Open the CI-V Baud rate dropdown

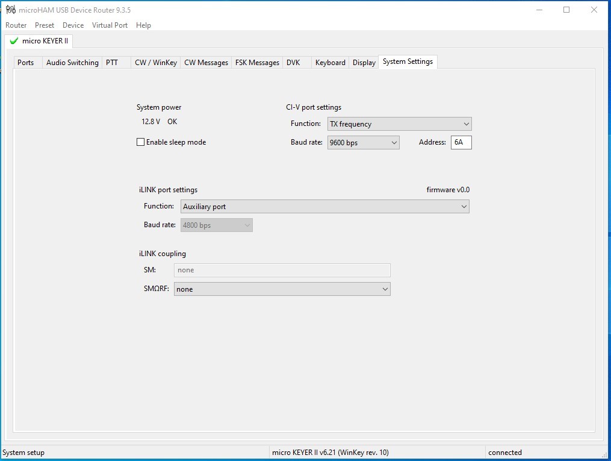[x=363, y=143]
